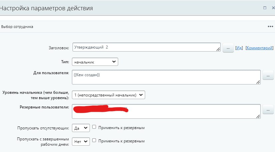Open the three-dot menu for Выбор сотрудника
Viewport: 275px width, 152px height.
click(270, 27)
